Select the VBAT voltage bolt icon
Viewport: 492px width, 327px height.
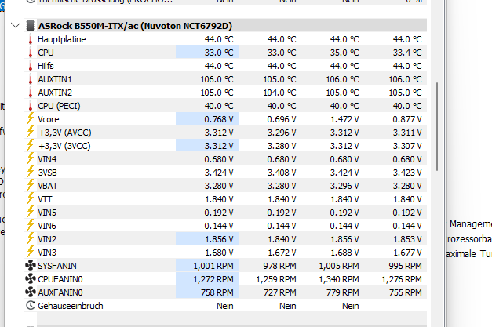31,185
